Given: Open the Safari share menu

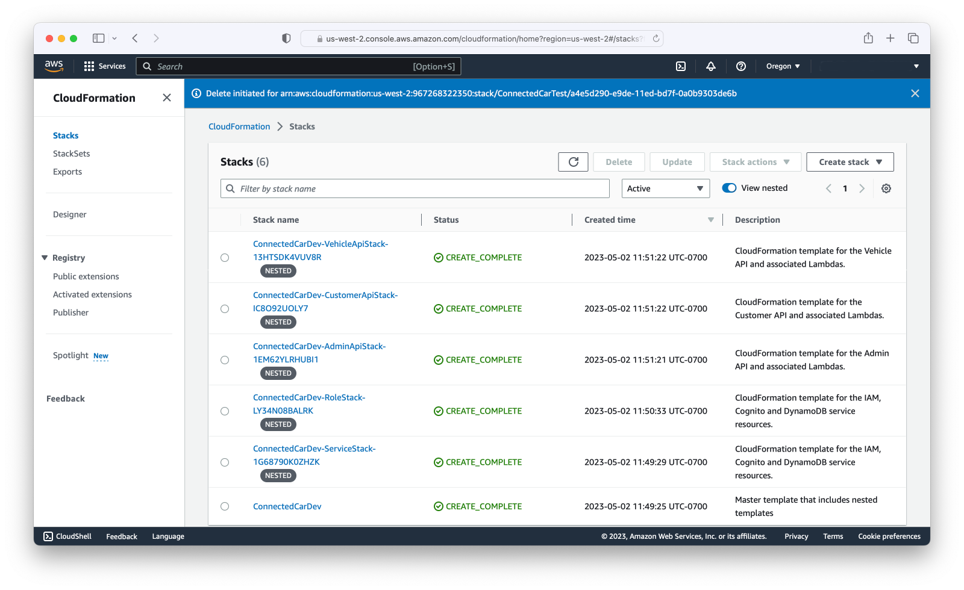Looking at the screenshot, I should pos(868,38).
